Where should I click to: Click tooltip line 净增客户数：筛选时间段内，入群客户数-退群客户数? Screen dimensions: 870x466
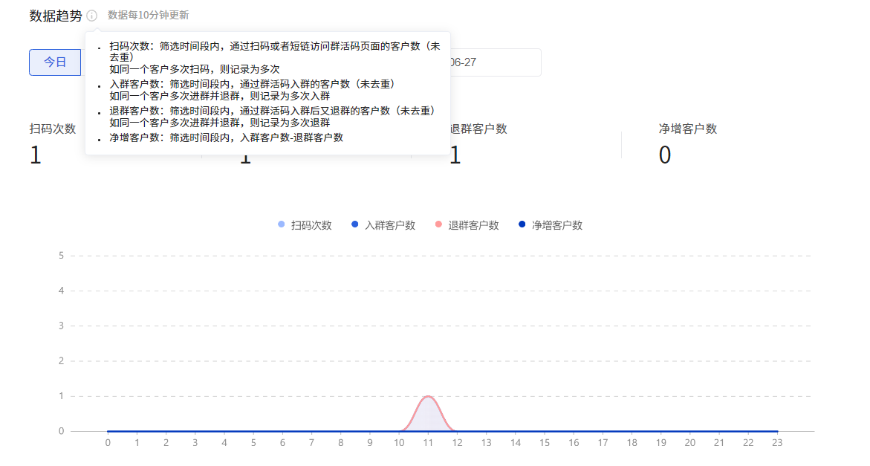227,137
